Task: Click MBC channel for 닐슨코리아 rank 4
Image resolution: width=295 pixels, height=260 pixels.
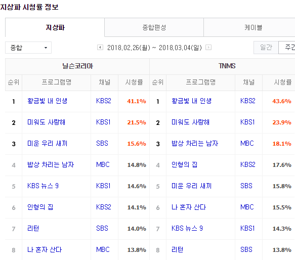Action: (x=103, y=165)
